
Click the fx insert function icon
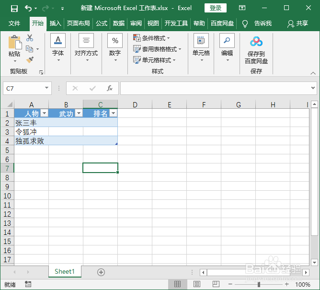click(x=110, y=88)
